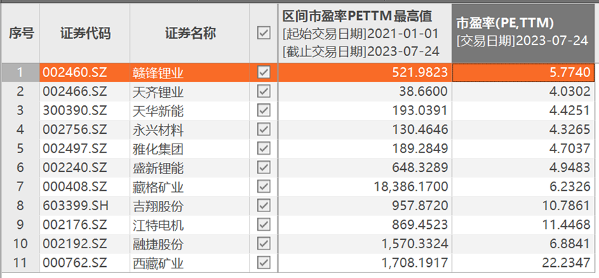The height and width of the screenshot is (278, 599).
Task: Toggle the checkbox for 盛新锂能
Action: tap(263, 167)
